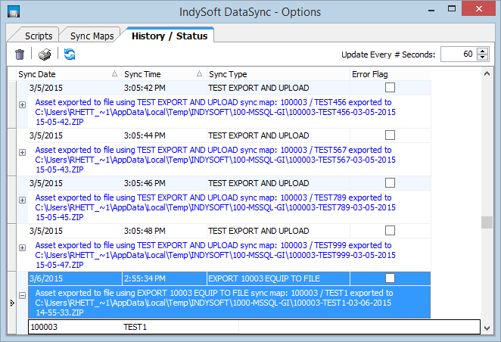The image size is (501, 342).
Task: Toggle Error Flag checkbox for 3:05:42 PM row
Action: coord(390,88)
